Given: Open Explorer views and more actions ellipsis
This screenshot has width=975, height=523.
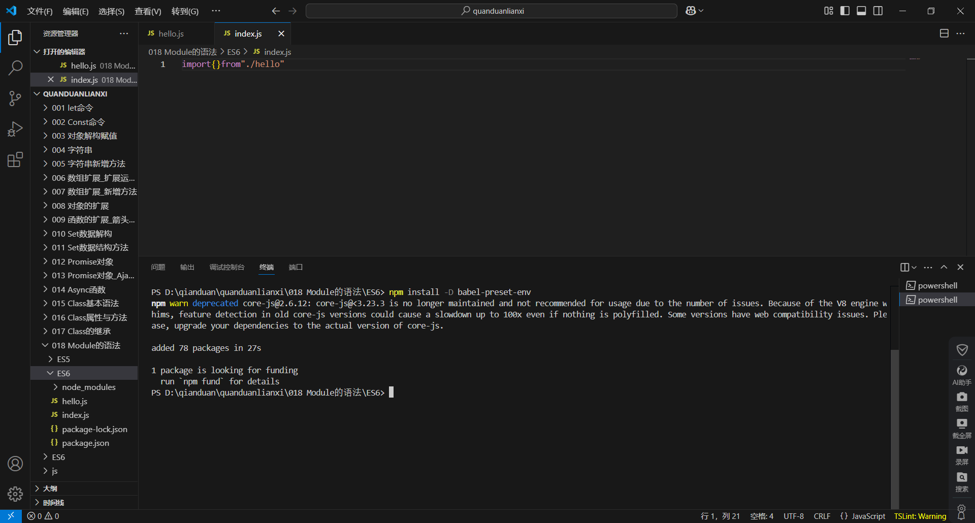Looking at the screenshot, I should pos(124,34).
